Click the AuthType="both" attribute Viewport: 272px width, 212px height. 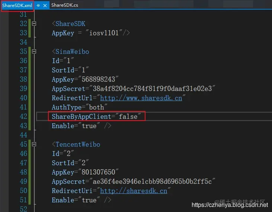click(x=80, y=107)
